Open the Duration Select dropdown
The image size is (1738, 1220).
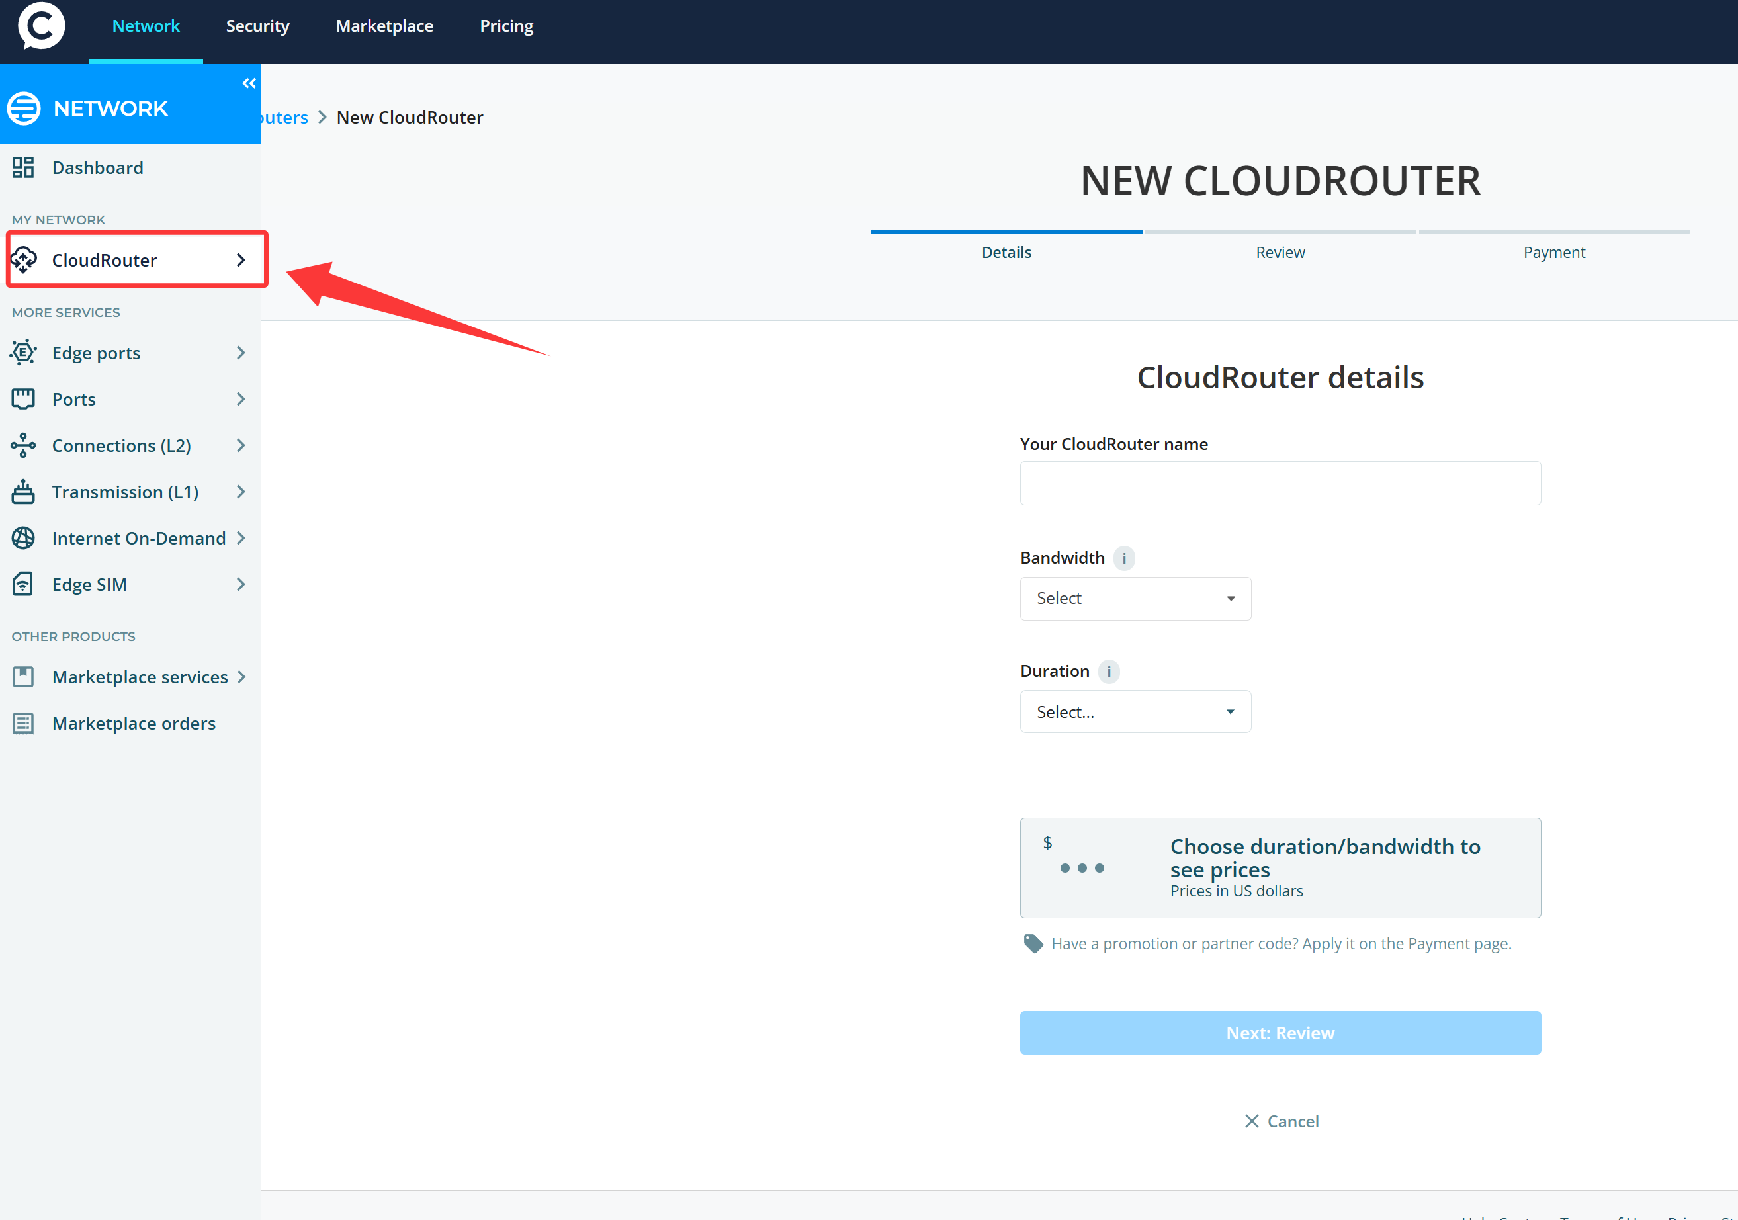1135,711
